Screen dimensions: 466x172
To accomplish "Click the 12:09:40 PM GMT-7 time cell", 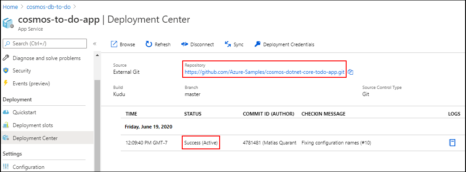I will pyautogui.click(x=147, y=143).
